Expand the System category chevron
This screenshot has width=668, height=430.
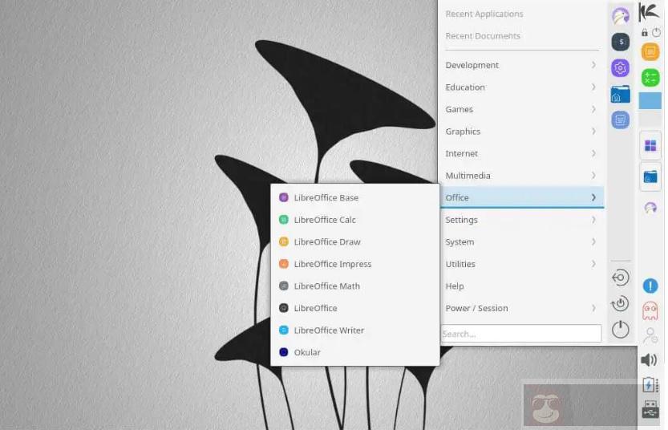click(593, 241)
